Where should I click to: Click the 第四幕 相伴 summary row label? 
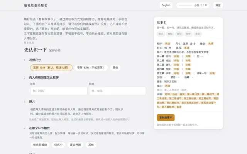point(164,69)
